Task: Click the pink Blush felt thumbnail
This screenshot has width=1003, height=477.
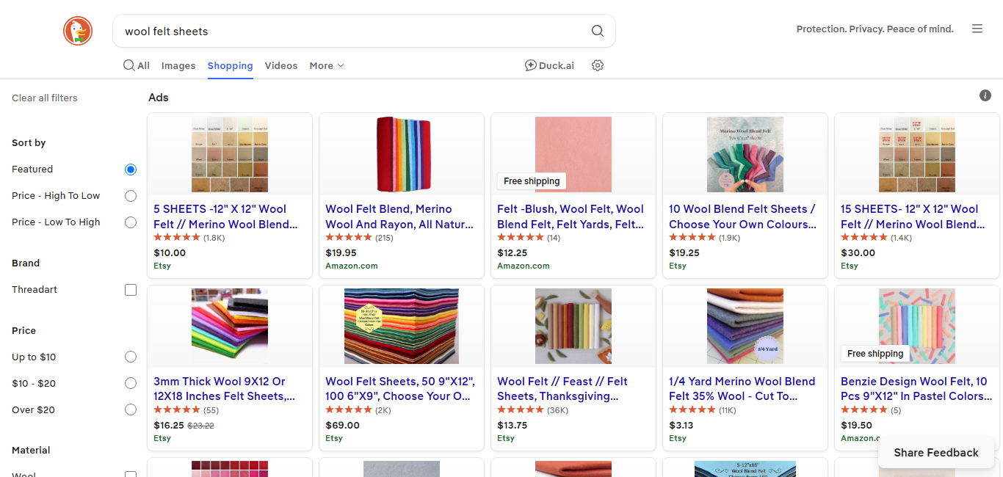Action: pyautogui.click(x=573, y=154)
